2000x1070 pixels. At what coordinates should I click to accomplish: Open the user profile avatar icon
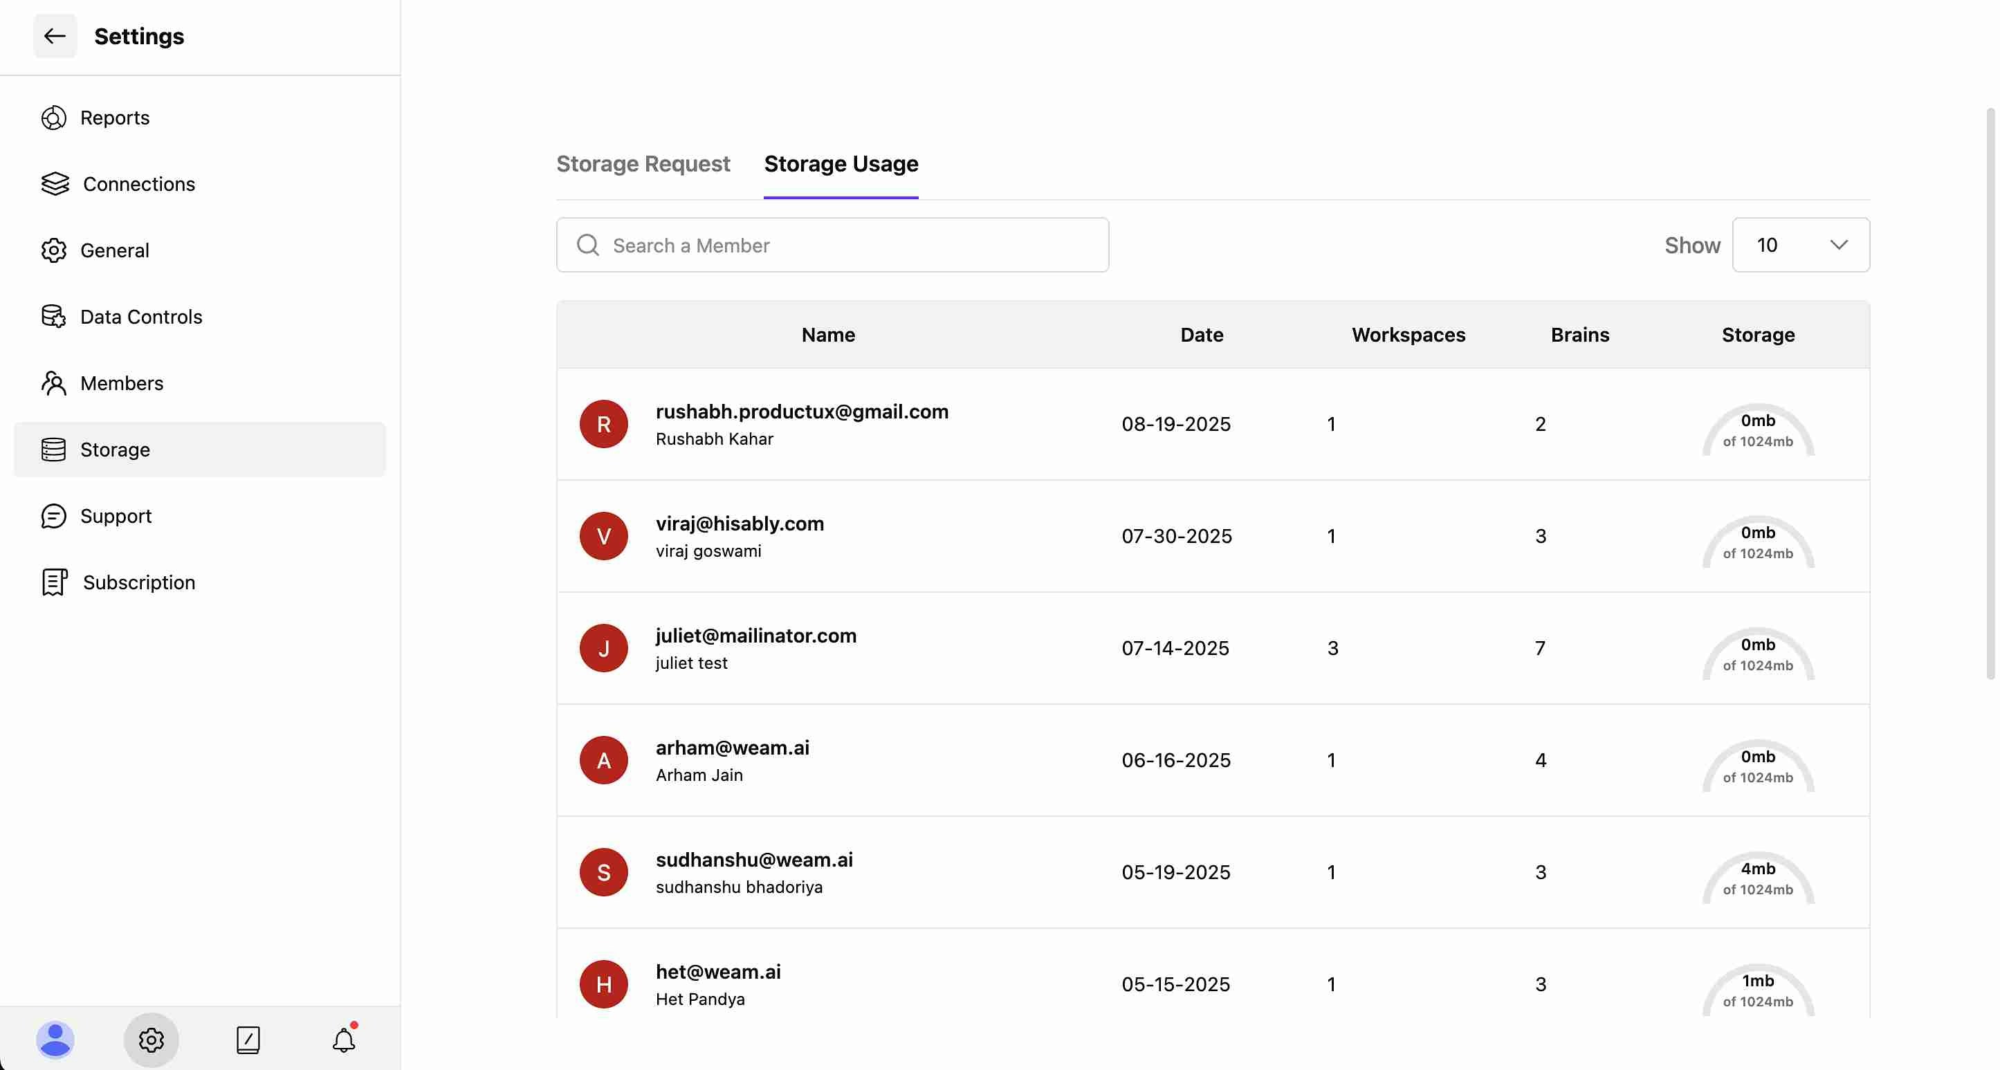[x=55, y=1039]
